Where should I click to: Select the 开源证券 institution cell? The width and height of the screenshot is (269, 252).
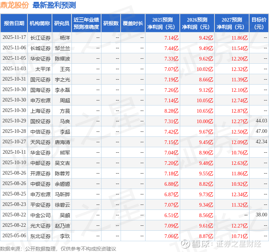coord(40,174)
